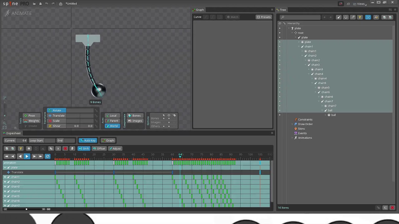Click the dopesheet copy keys icon
This screenshot has height=224, width=399.
(51, 149)
